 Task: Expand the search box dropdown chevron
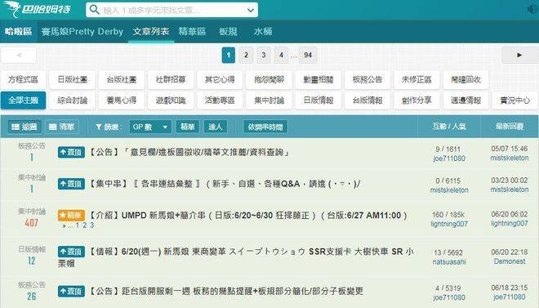pyautogui.click(x=251, y=11)
